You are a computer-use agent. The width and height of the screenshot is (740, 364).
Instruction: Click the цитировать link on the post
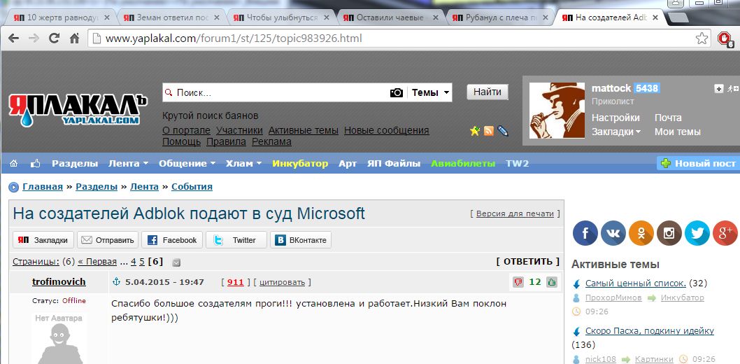coord(282,282)
